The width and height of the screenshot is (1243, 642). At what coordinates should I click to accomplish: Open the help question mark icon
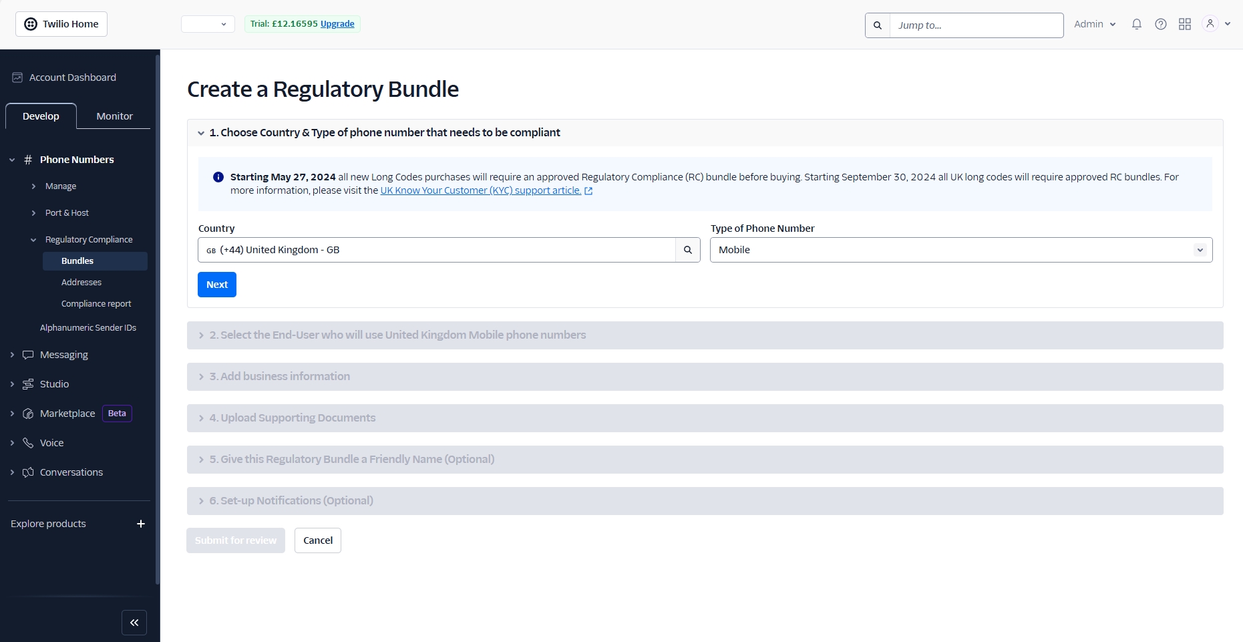[1161, 24]
